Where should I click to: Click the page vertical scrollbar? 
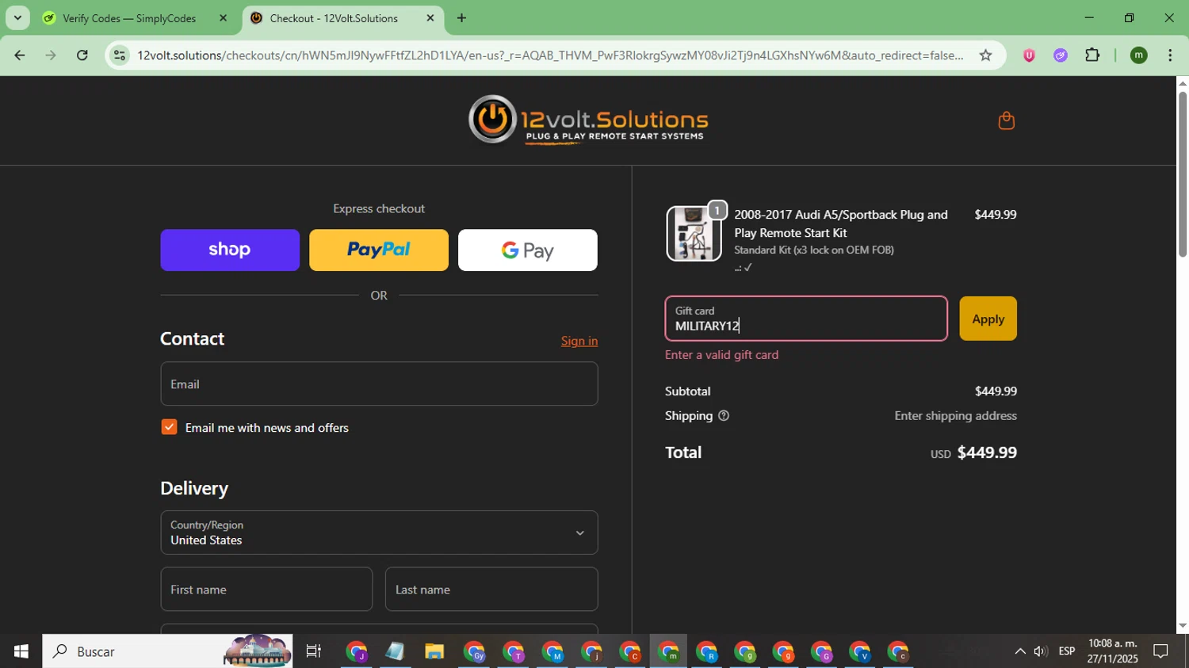pyautogui.click(x=1183, y=174)
